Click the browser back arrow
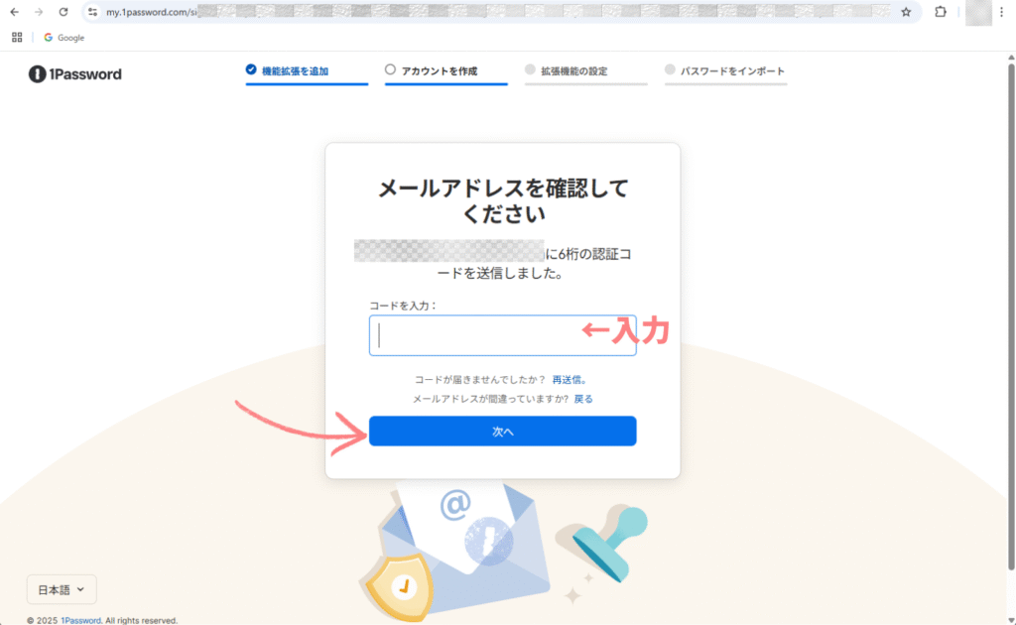The height and width of the screenshot is (625, 1016). pos(14,12)
